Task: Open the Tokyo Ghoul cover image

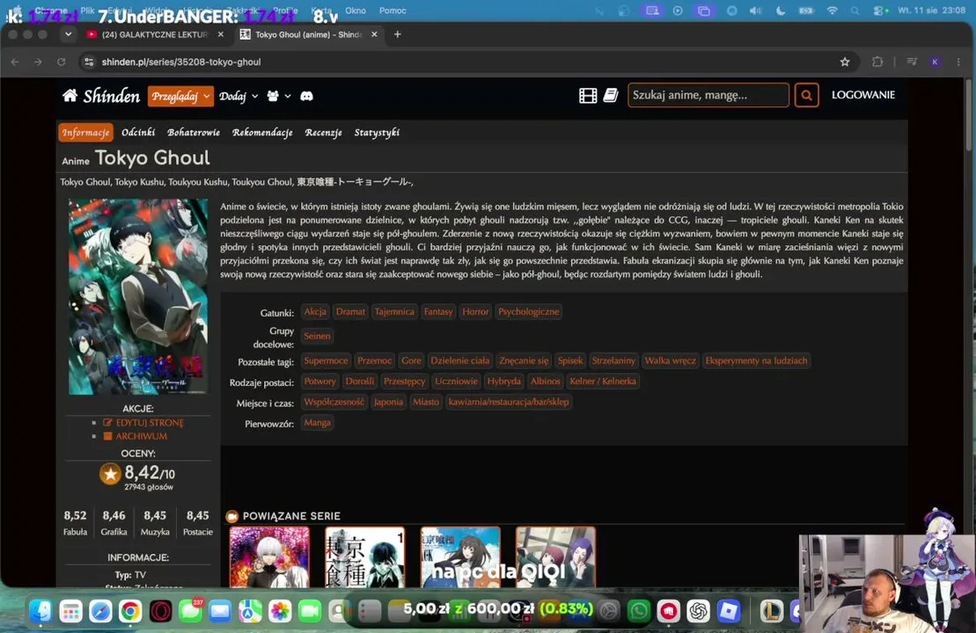Action: [x=138, y=296]
